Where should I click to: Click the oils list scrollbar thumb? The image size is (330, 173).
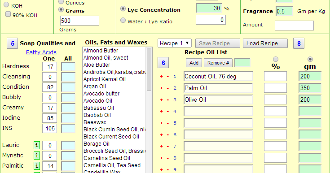(149, 69)
